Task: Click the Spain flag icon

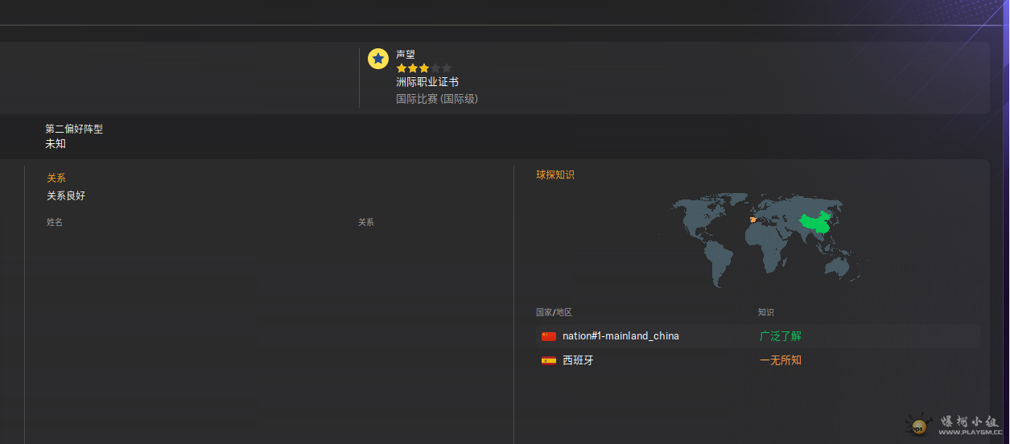Action: (549, 360)
